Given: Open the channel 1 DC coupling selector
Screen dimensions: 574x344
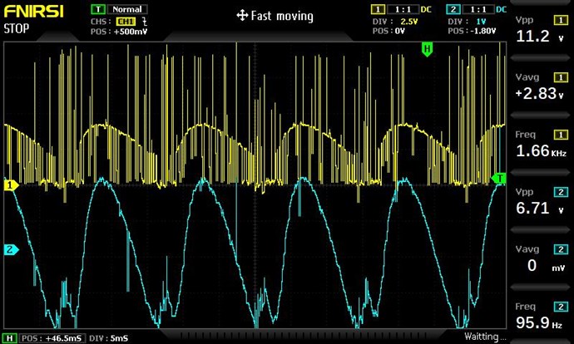Looking at the screenshot, I should [x=426, y=8].
